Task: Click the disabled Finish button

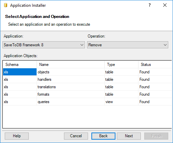Action: (156, 136)
